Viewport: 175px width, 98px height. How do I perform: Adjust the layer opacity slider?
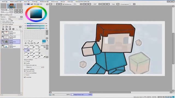15,19
